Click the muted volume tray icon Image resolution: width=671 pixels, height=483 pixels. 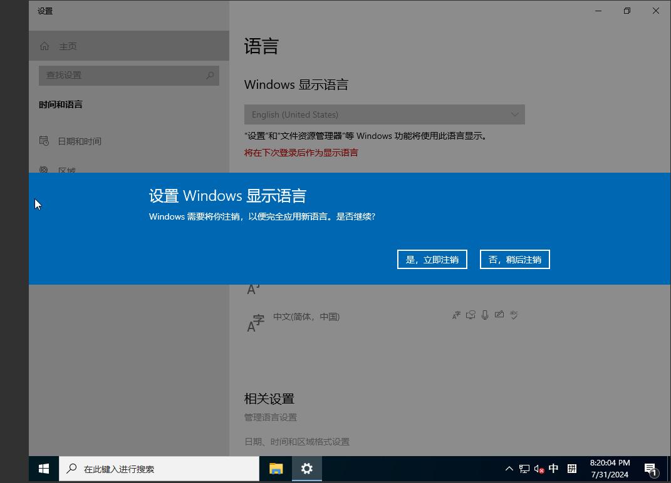(539, 469)
